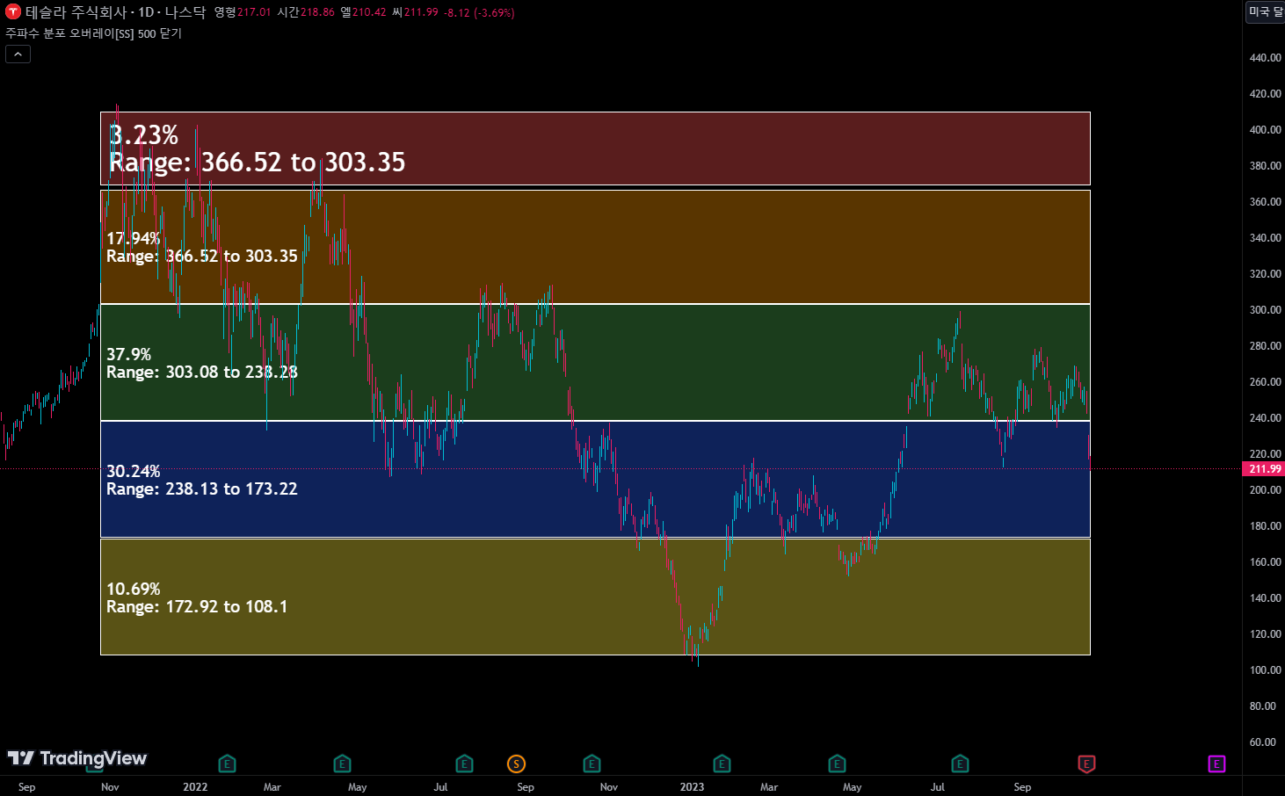The width and height of the screenshot is (1285, 796).
Task: Click the 217.01 open price value
Action: (254, 12)
